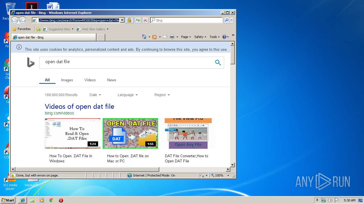364x204 pixels.
Task: Open a new blank tab button
Action: click(x=101, y=37)
